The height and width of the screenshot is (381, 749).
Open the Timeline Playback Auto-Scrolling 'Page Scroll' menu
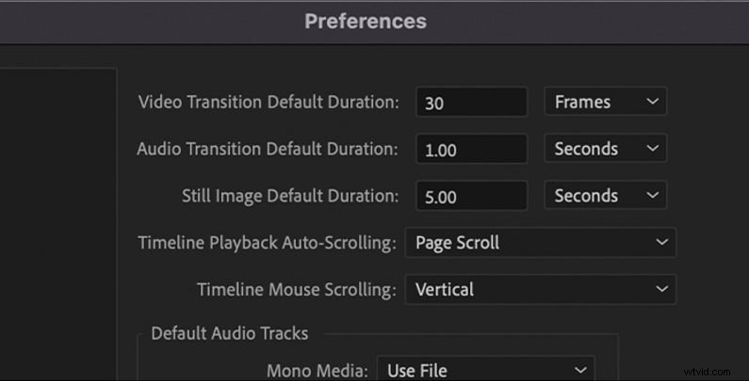(540, 243)
